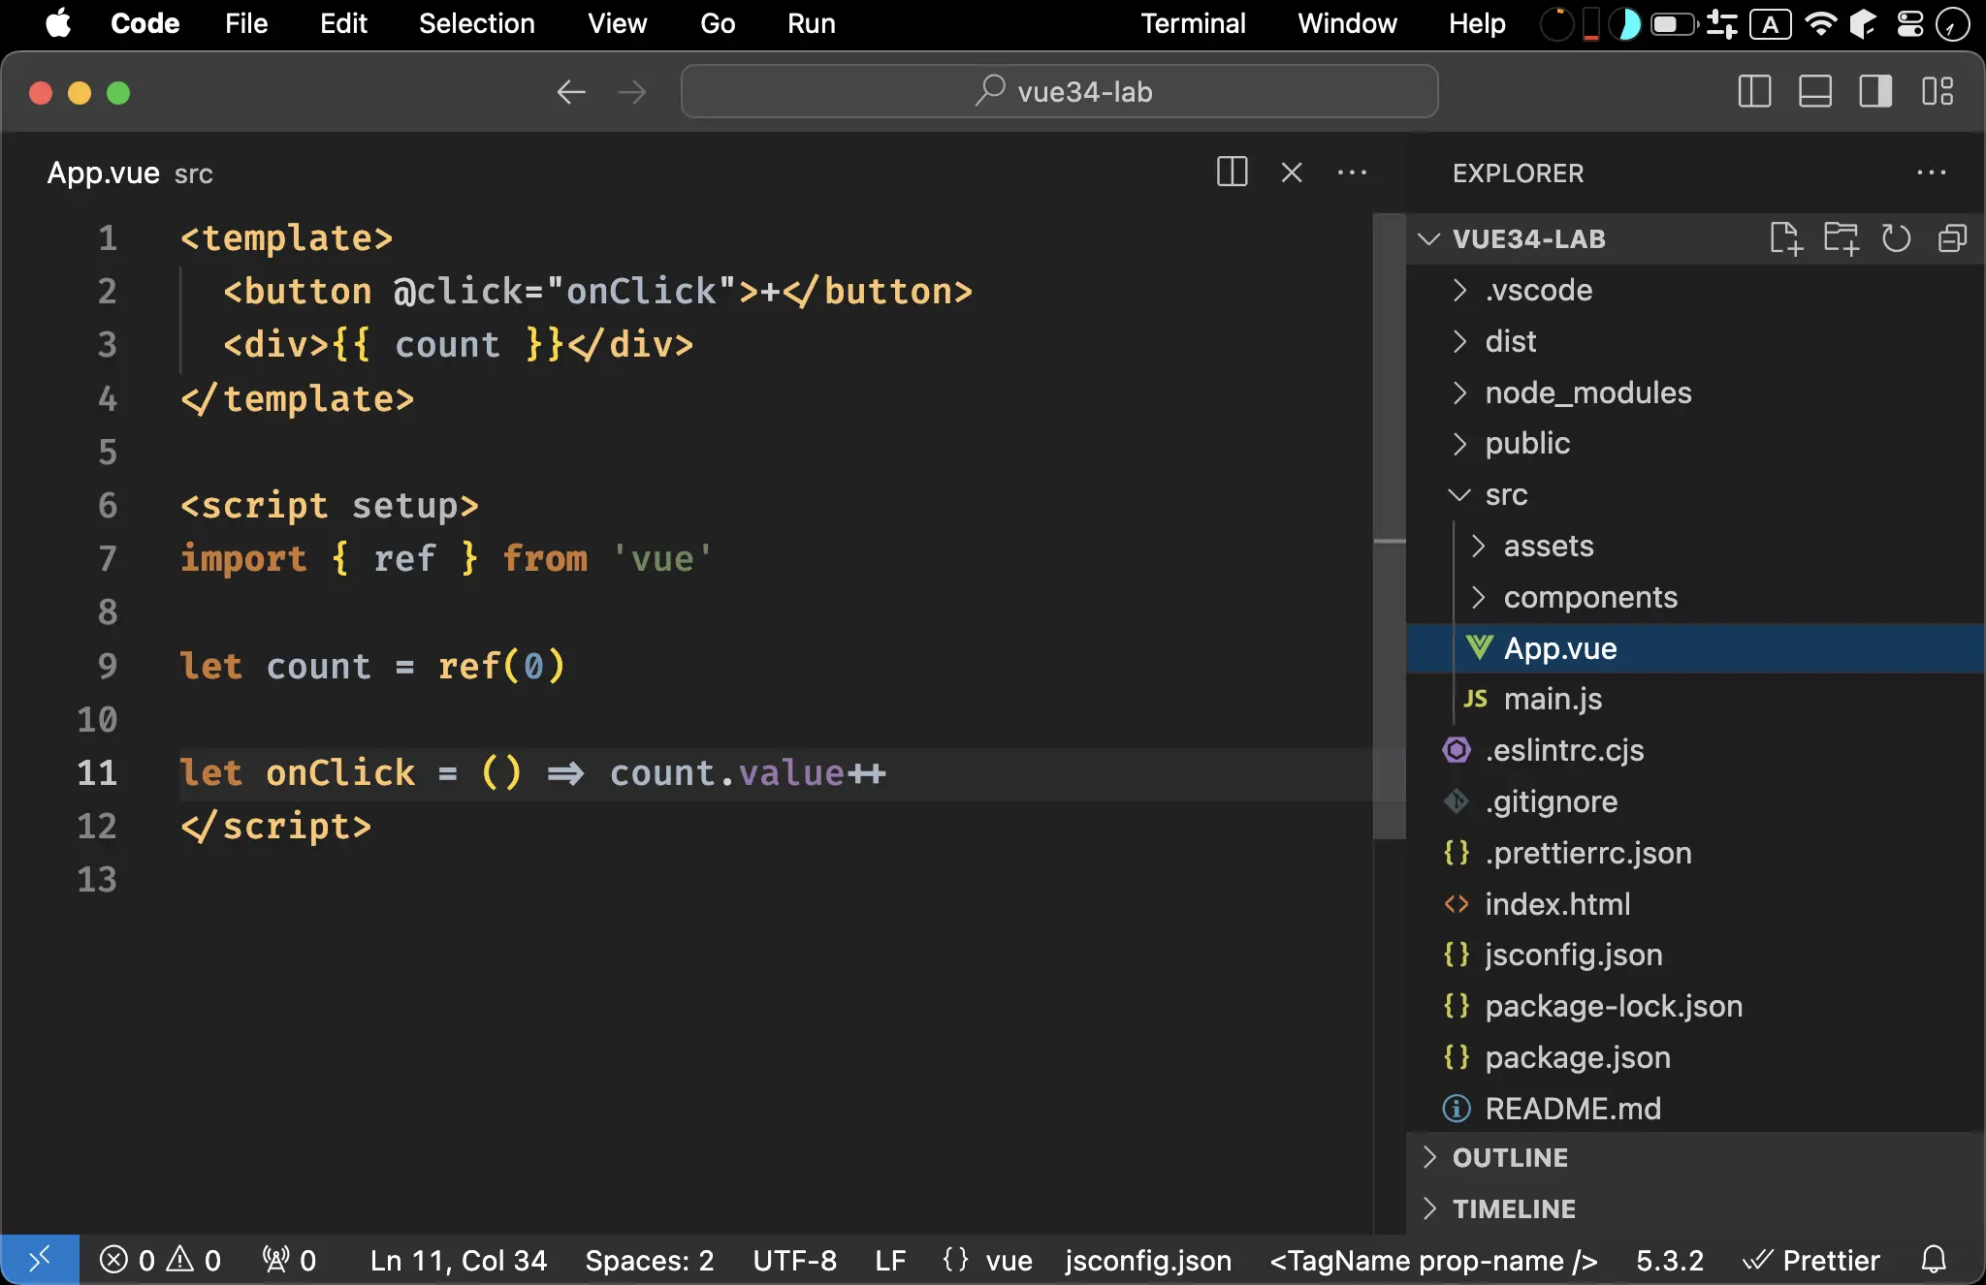Toggle the TIMELINE section open

point(1513,1207)
